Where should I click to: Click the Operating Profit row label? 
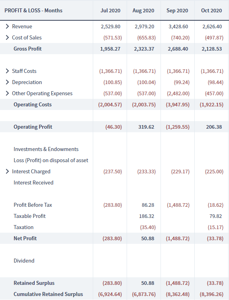(x=33, y=127)
